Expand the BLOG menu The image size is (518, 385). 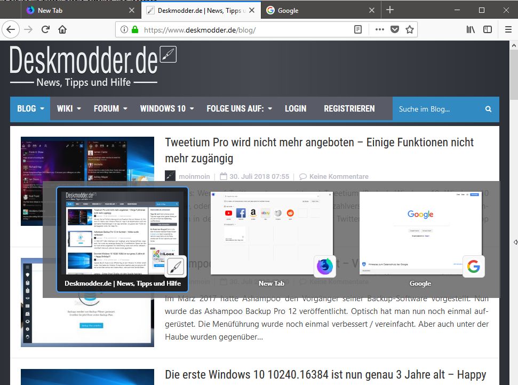click(30, 108)
